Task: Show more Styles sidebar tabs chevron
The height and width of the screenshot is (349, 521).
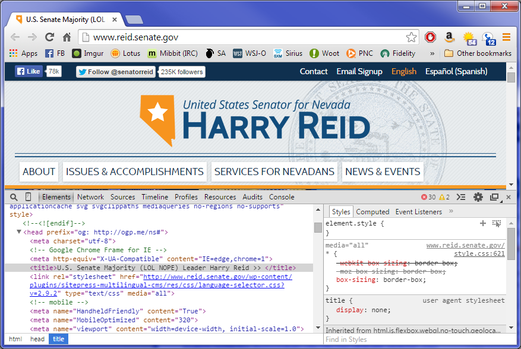Action: point(451,211)
